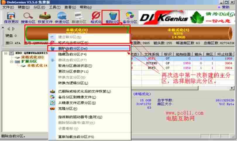Screen dimensions: 237x141
Task: Click icon beside 格式化当前分区 menu entry
Action: click(x=52, y=43)
